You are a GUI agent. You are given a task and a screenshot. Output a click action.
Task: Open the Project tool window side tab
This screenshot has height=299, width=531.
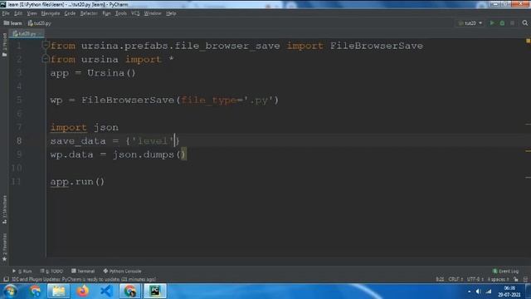click(4, 44)
